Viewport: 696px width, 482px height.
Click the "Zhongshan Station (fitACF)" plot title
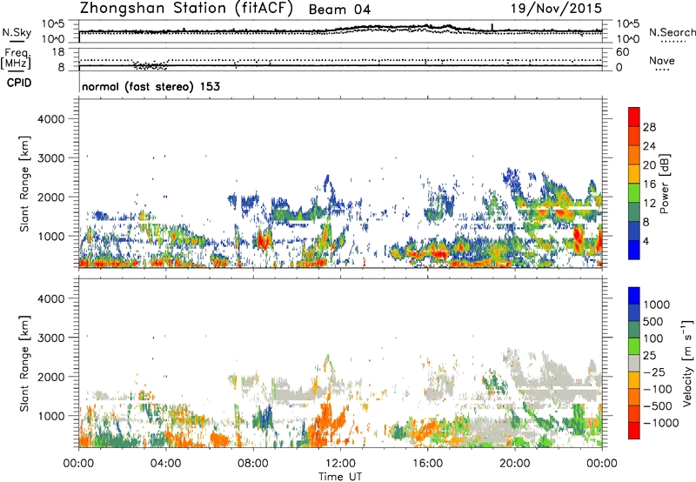pyautogui.click(x=186, y=9)
